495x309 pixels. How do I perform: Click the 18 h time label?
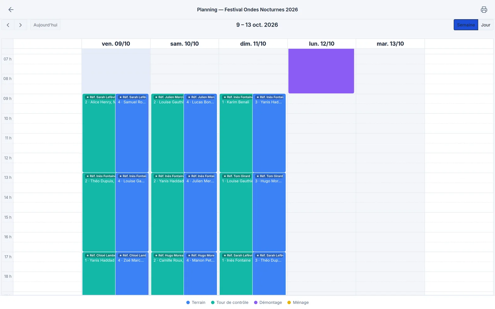point(8,277)
